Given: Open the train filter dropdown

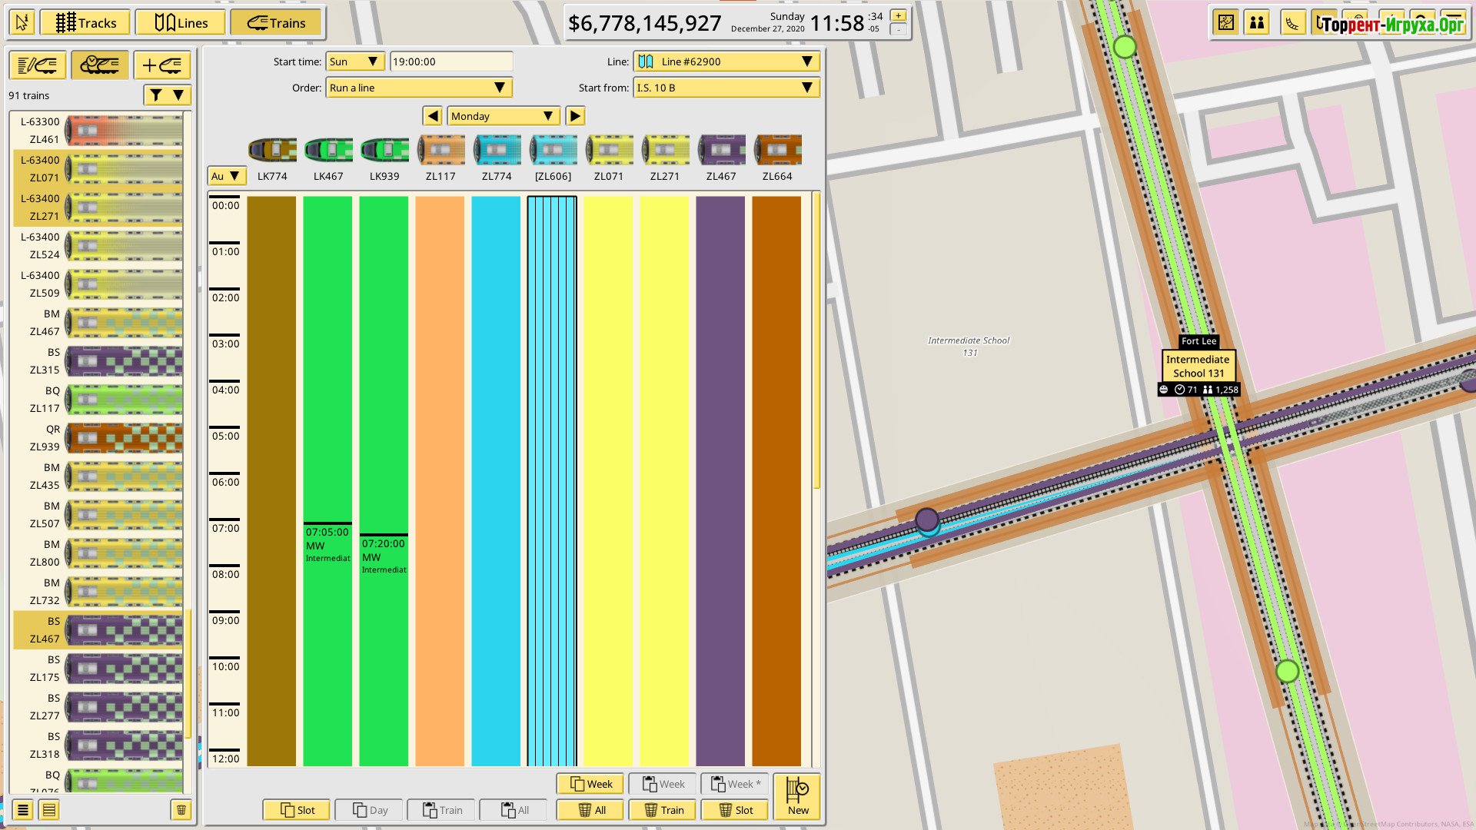Looking at the screenshot, I should [x=167, y=95].
